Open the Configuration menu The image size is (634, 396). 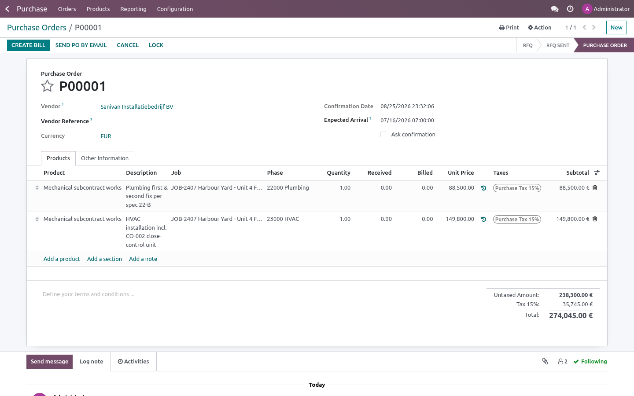[x=175, y=9]
